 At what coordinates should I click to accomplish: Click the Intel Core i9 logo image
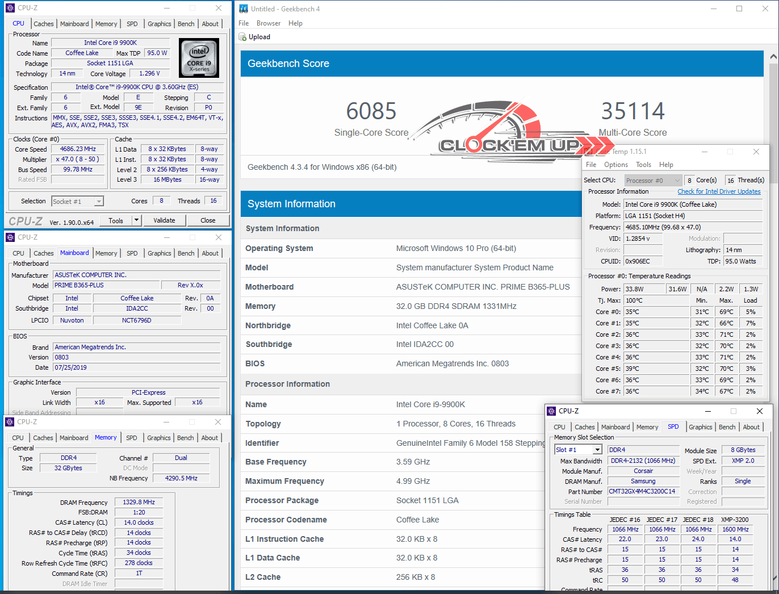(199, 58)
